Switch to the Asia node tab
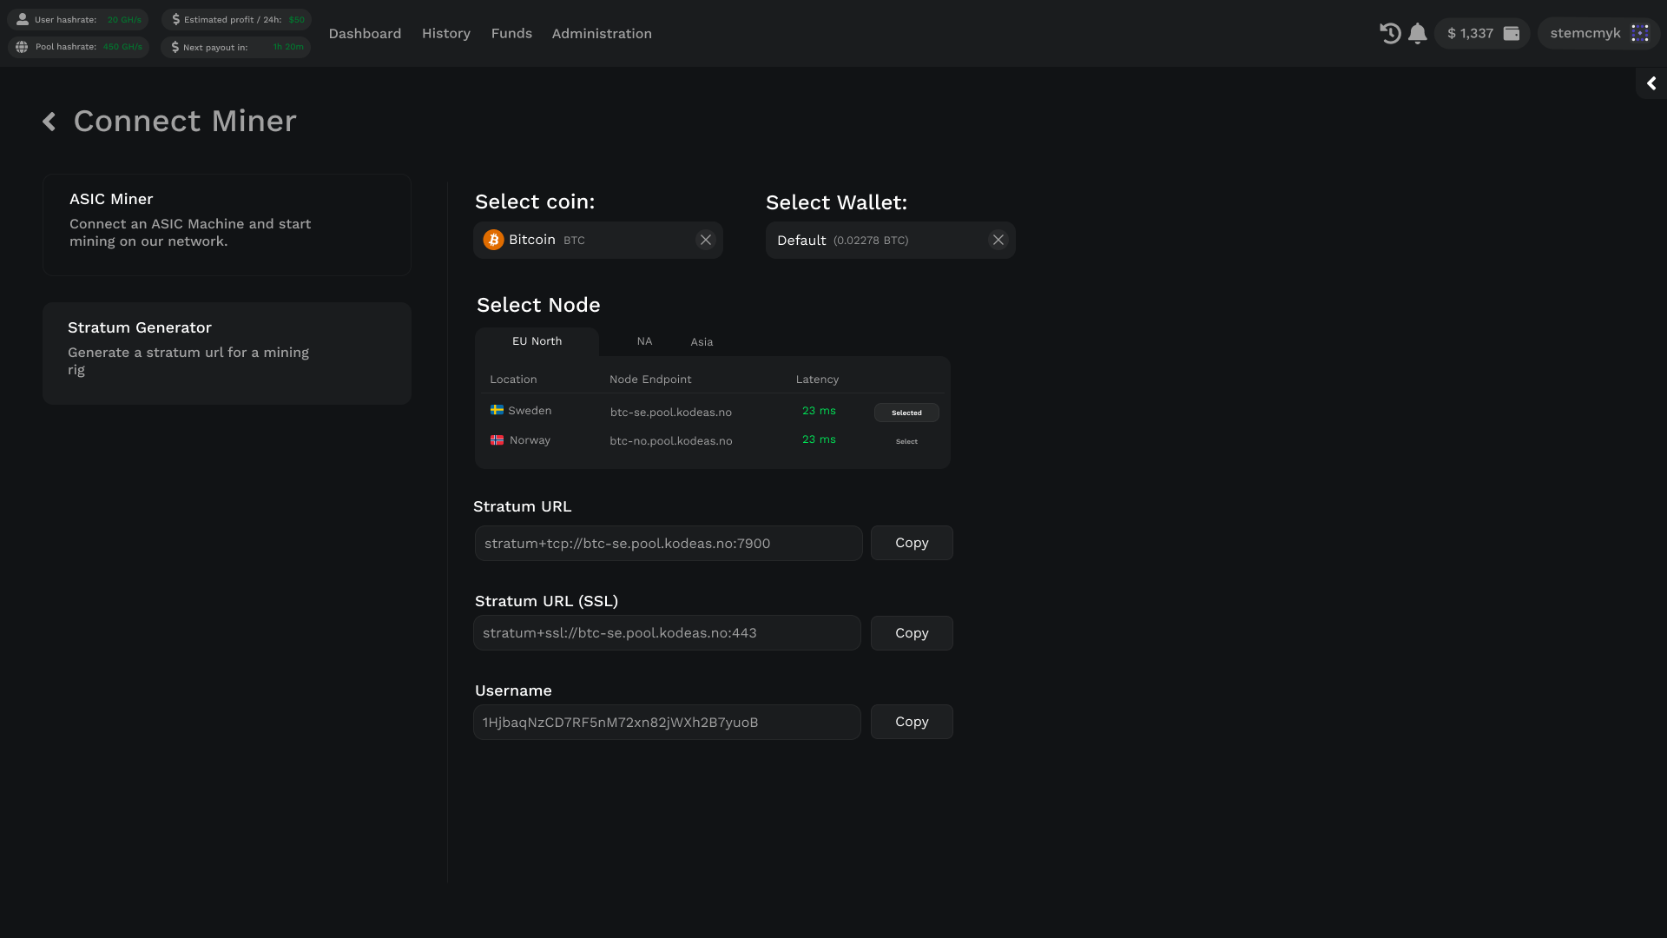Image resolution: width=1667 pixels, height=938 pixels. click(702, 342)
